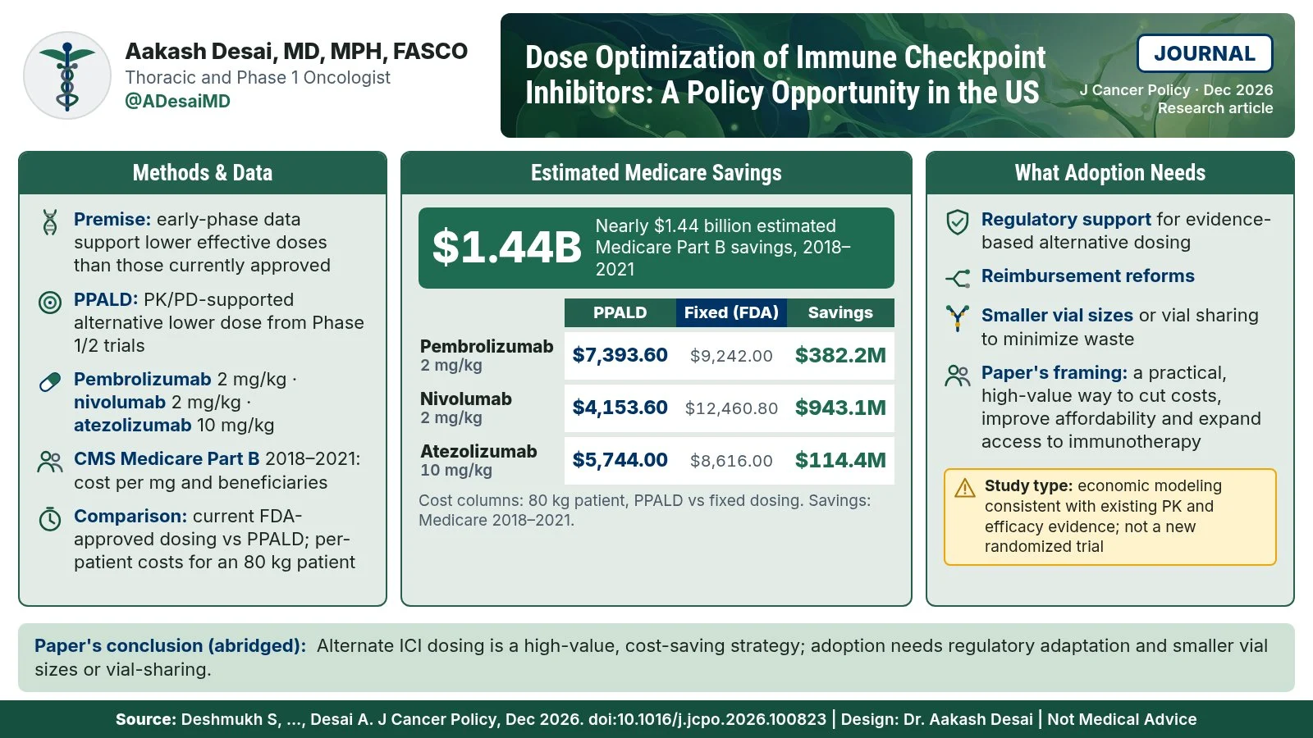Select the PPALD column header in the table
Viewport: 1313px width, 738px height.
(x=620, y=312)
